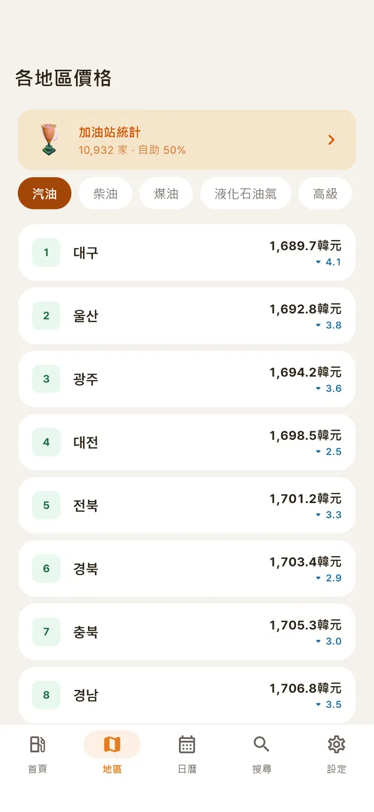374x812 pixels.
Task: Tap the trophy icon in 加油站統計
Action: tap(49, 140)
